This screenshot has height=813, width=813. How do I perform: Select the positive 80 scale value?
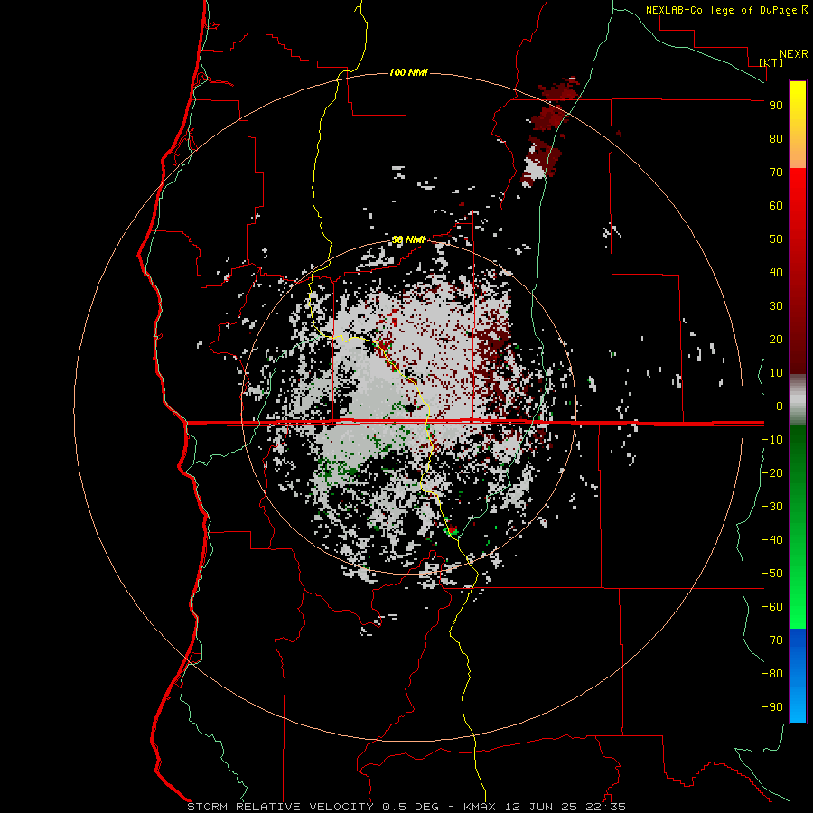(x=776, y=138)
